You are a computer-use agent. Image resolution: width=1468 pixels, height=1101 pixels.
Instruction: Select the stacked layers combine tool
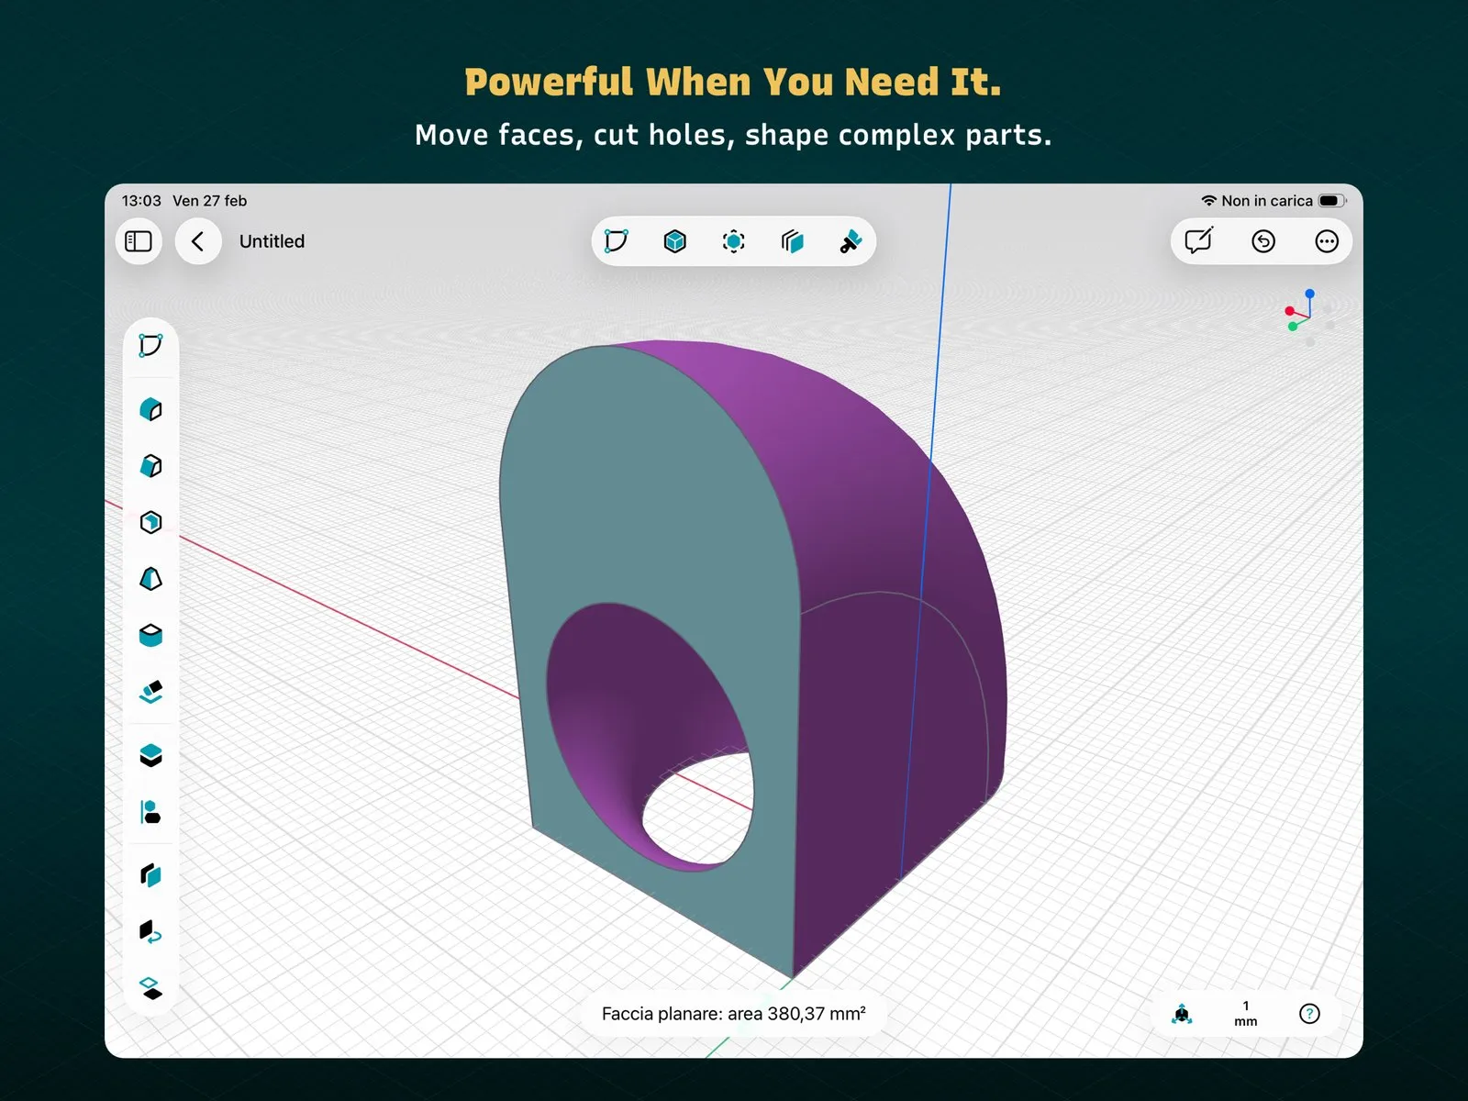click(x=150, y=755)
